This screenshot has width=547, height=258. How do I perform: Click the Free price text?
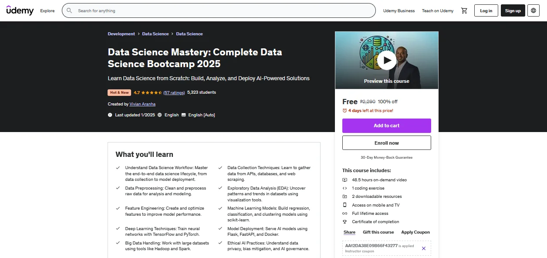click(x=350, y=102)
